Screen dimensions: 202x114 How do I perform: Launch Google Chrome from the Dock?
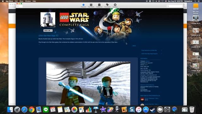pos(32,110)
